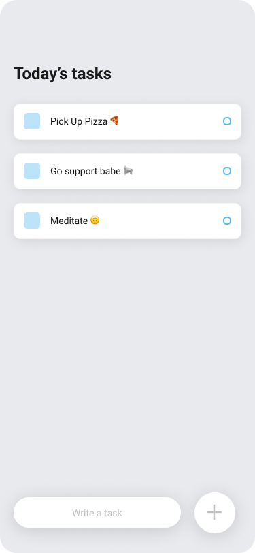Click the word Today's in heading

tap(41, 74)
